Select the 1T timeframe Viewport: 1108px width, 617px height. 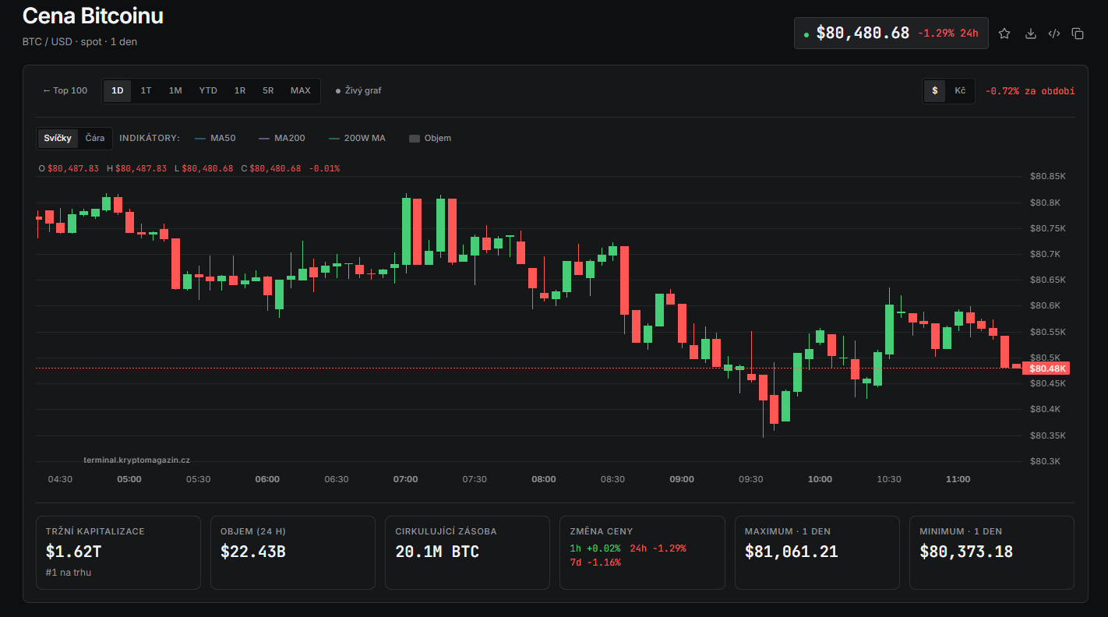[146, 90]
